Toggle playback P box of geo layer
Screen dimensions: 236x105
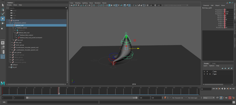pyautogui.click(x=207, y=74)
